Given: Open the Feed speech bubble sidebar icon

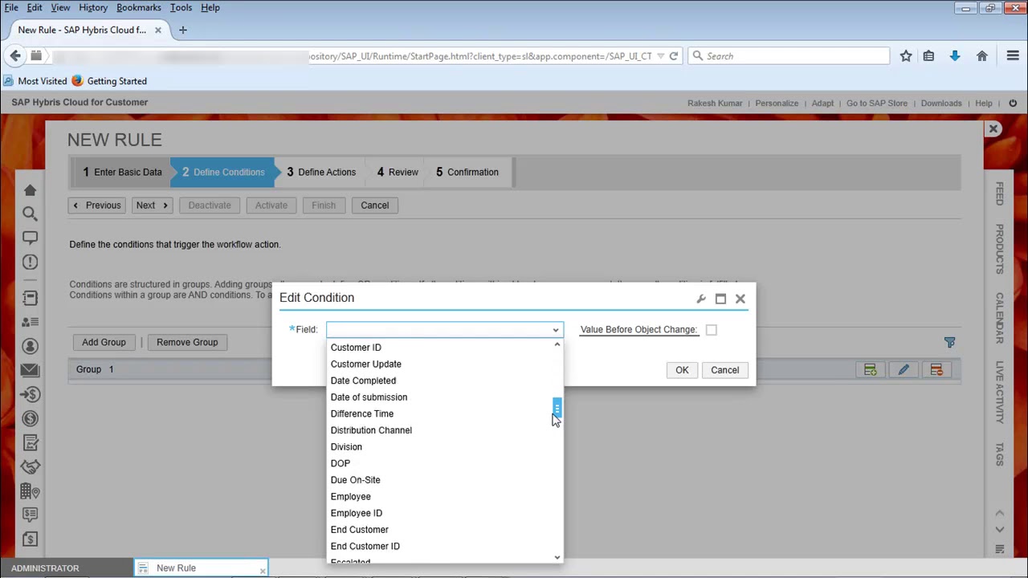Looking at the screenshot, I should coord(30,238).
